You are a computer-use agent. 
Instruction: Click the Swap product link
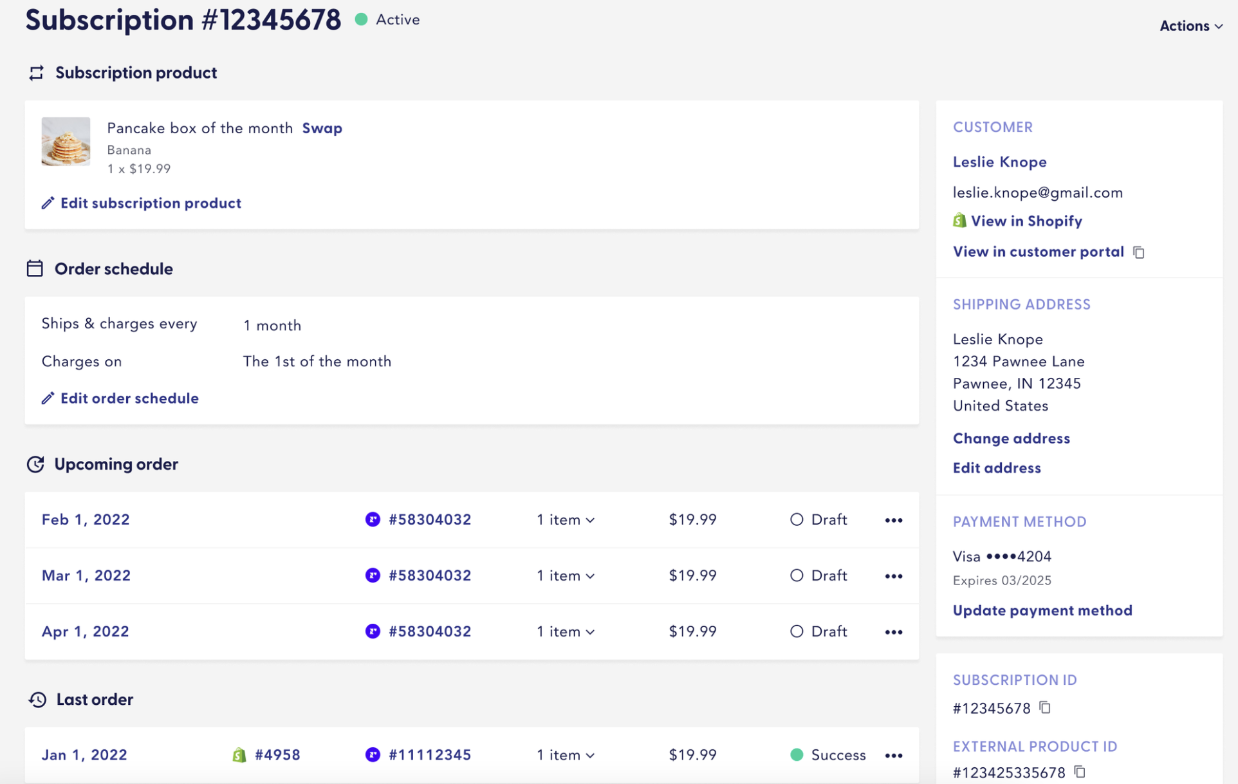[322, 128]
